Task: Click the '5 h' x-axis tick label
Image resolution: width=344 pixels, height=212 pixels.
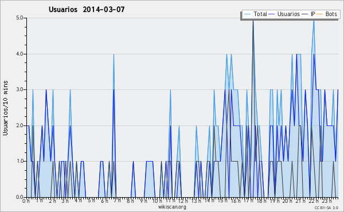Action: 91,201
